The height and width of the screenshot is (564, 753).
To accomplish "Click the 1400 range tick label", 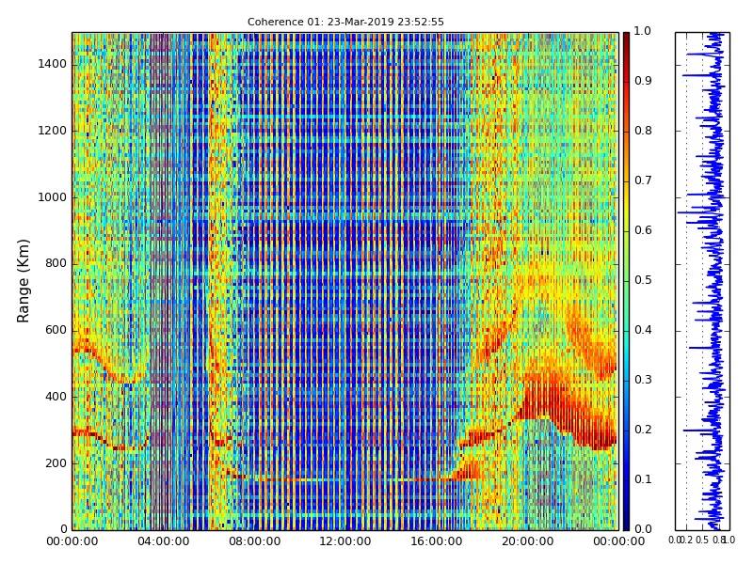I will click(x=52, y=64).
